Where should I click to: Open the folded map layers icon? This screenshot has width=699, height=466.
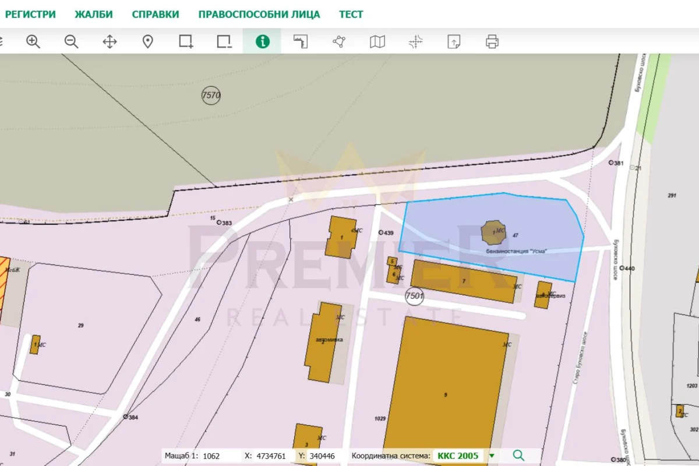tap(377, 41)
